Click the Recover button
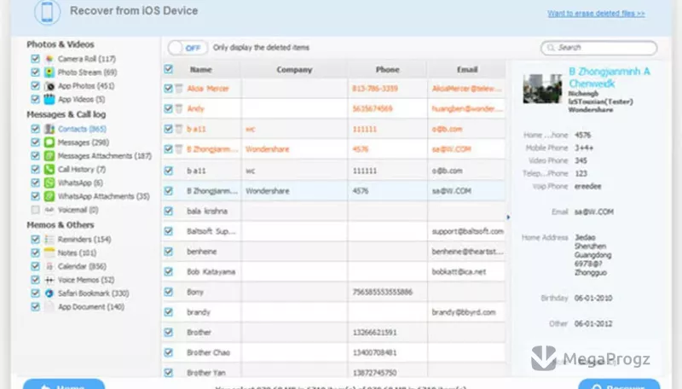This screenshot has height=389, width=682. (x=619, y=384)
